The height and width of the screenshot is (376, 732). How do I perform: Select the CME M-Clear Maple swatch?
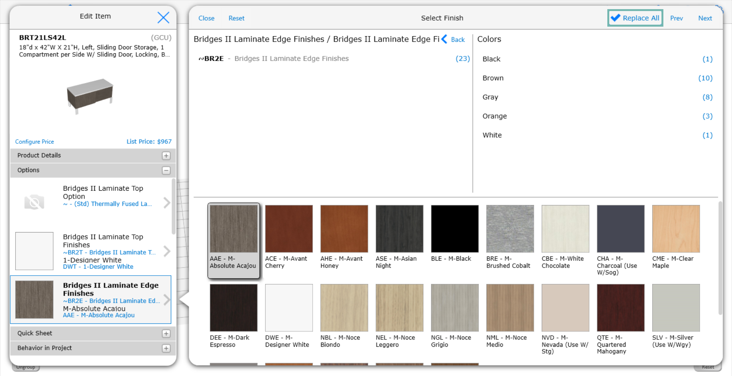tap(676, 229)
